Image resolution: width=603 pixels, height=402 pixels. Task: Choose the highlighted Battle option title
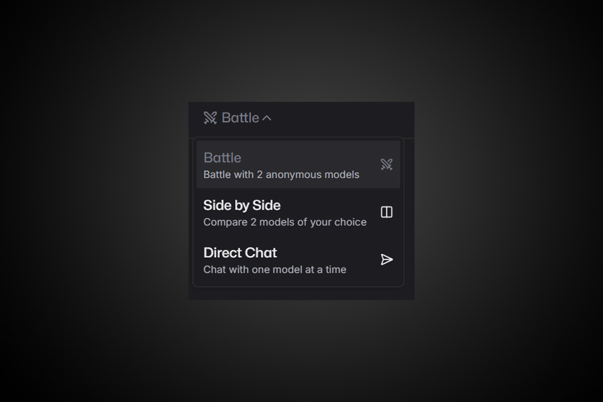(x=222, y=158)
